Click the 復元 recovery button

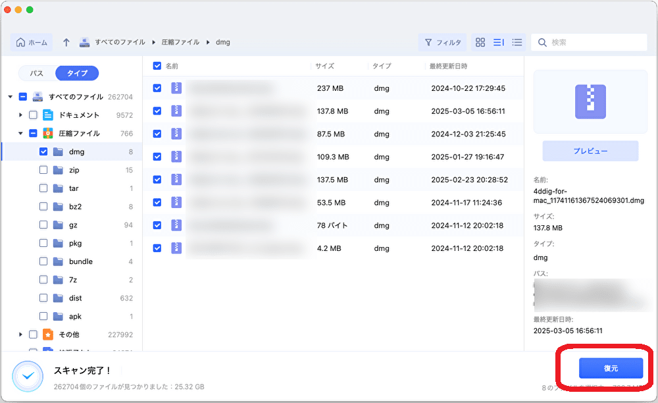click(611, 369)
